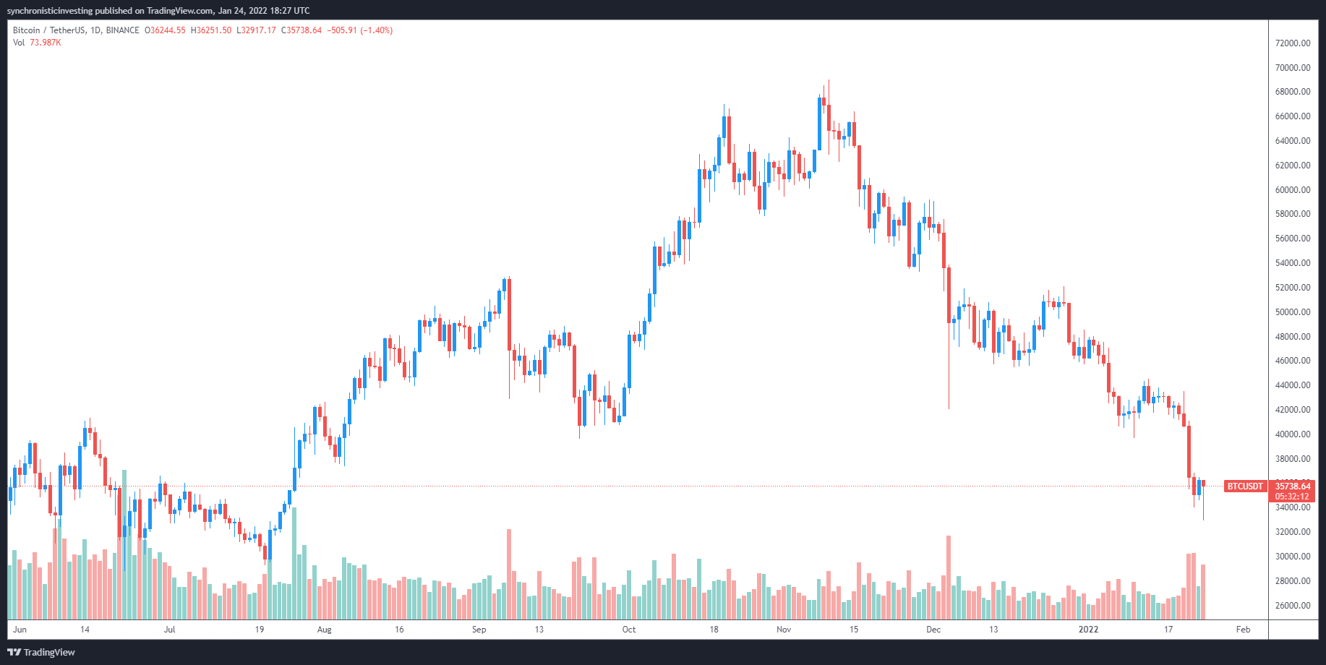
Task: Click the tallest red volume bar near Dec
Action: (x=949, y=577)
